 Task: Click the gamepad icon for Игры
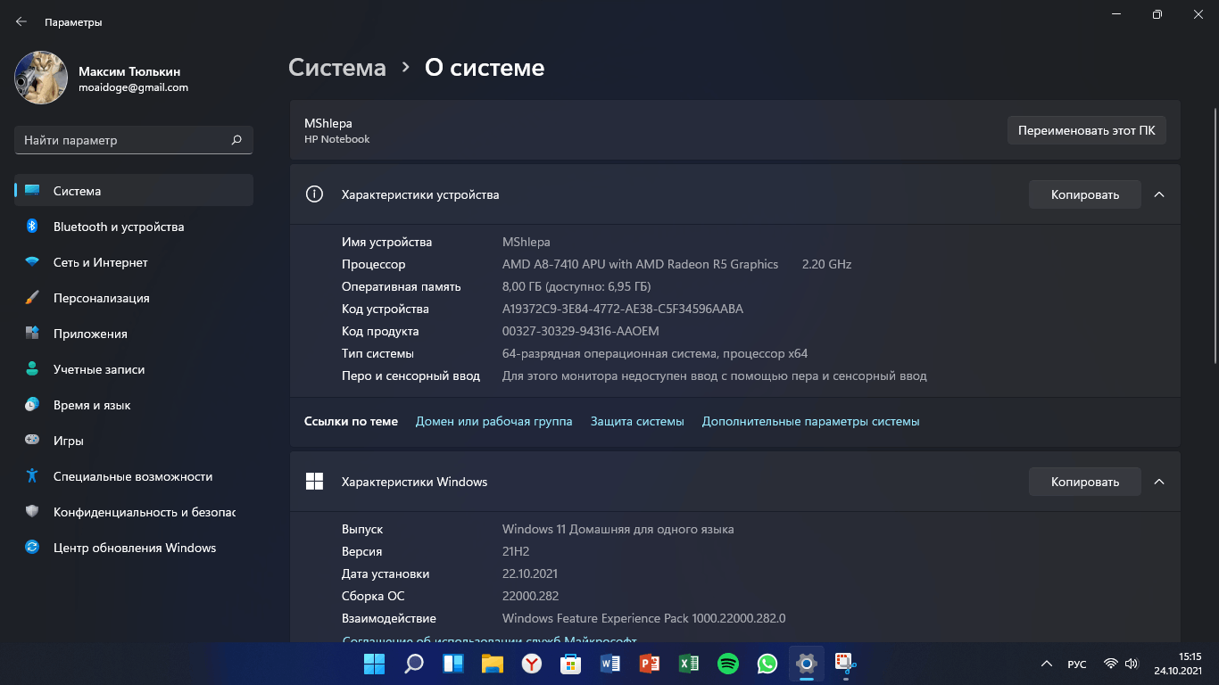[x=32, y=441]
